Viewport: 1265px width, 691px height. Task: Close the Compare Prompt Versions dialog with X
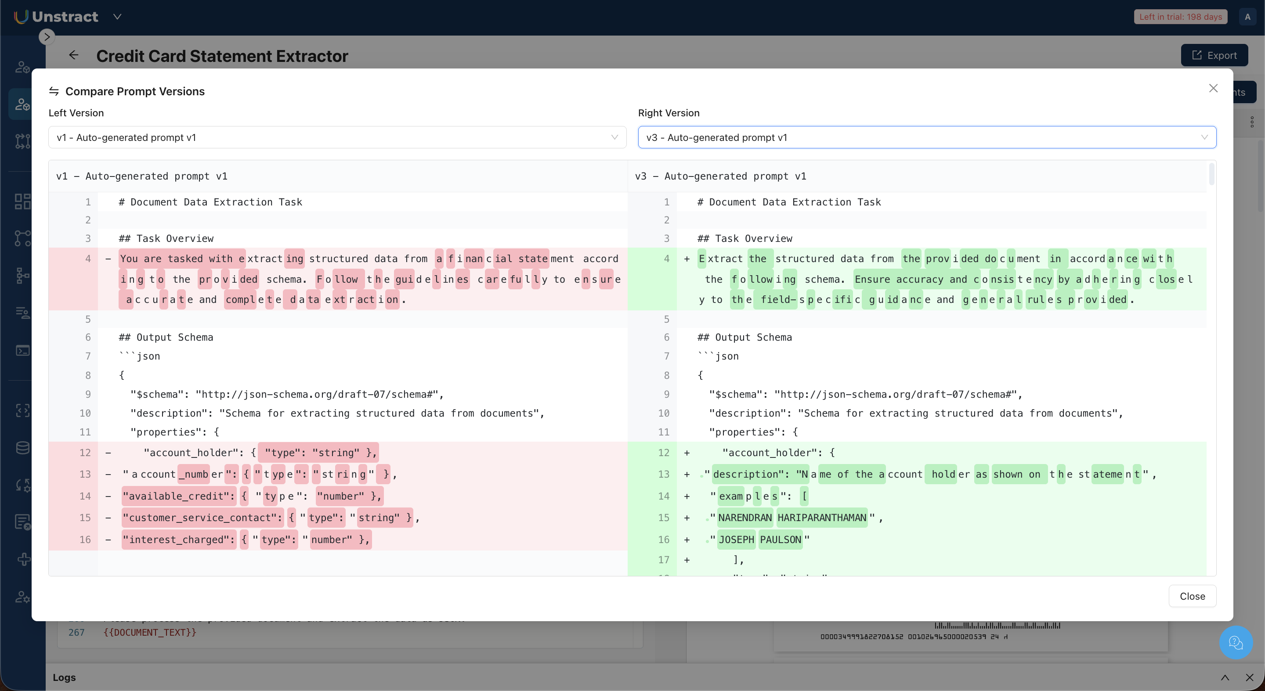(x=1213, y=88)
